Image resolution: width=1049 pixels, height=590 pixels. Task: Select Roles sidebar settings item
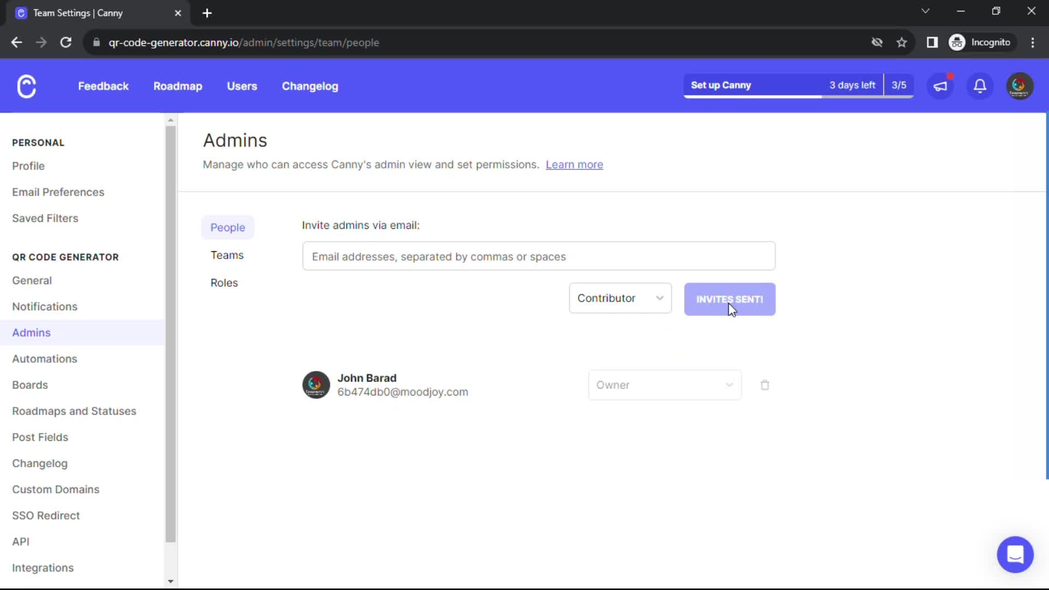pos(225,282)
